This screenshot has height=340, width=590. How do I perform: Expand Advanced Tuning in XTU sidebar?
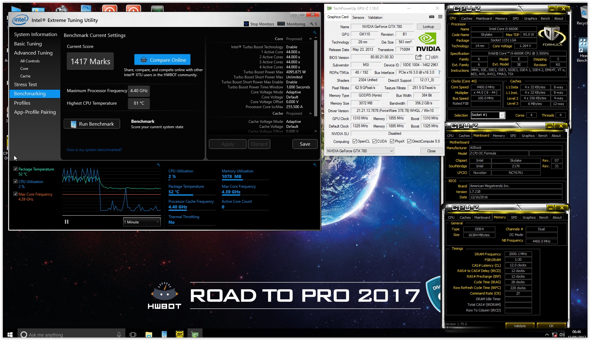point(33,53)
